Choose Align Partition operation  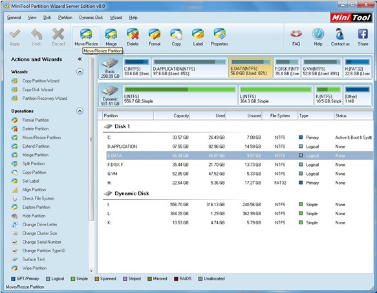coord(34,190)
